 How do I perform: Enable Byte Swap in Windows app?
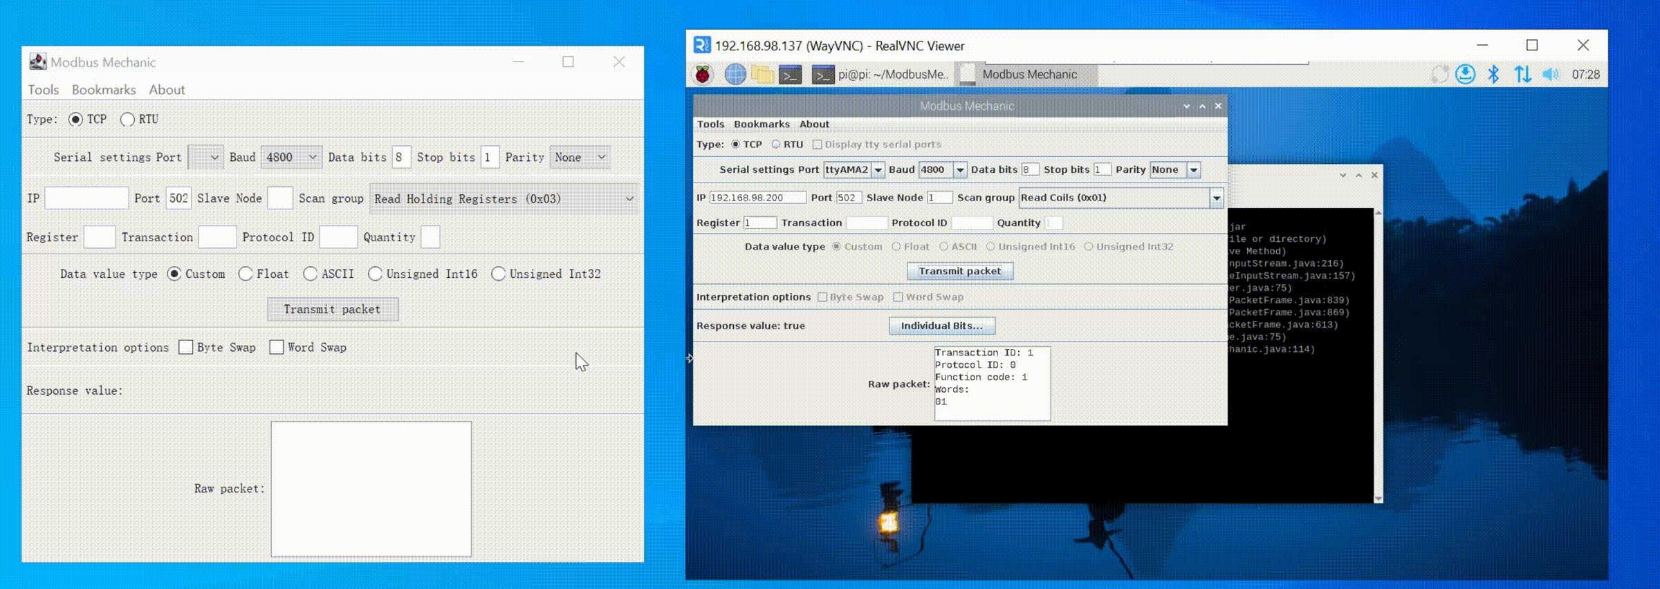(x=185, y=347)
